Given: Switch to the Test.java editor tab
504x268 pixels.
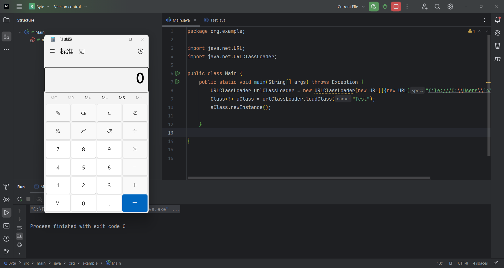Looking at the screenshot, I should pyautogui.click(x=215, y=20).
